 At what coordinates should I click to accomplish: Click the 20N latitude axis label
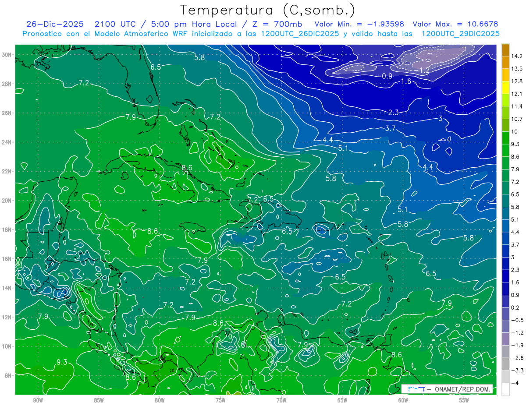click(x=7, y=200)
